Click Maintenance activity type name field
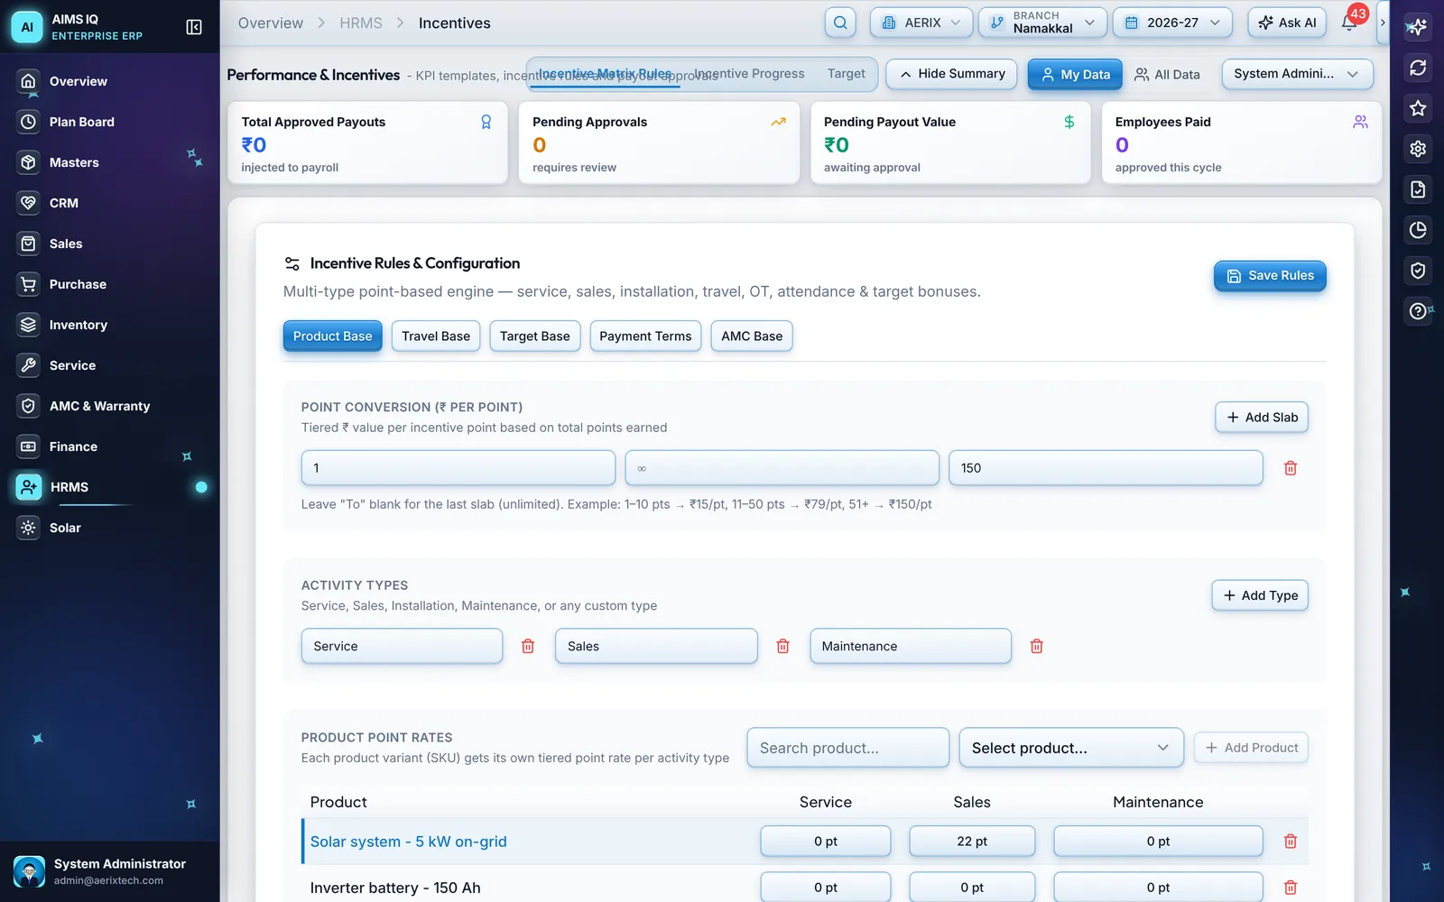 [x=911, y=646]
